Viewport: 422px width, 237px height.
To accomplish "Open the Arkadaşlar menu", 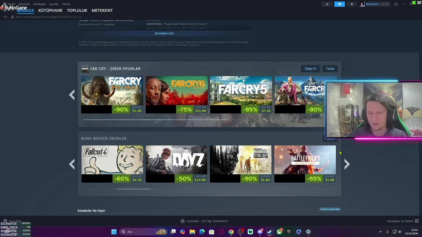I will pos(40,4).
